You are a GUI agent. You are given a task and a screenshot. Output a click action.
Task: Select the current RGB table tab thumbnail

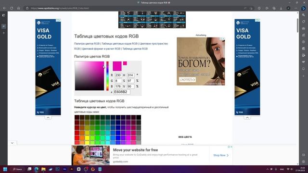(x=4, y=26)
